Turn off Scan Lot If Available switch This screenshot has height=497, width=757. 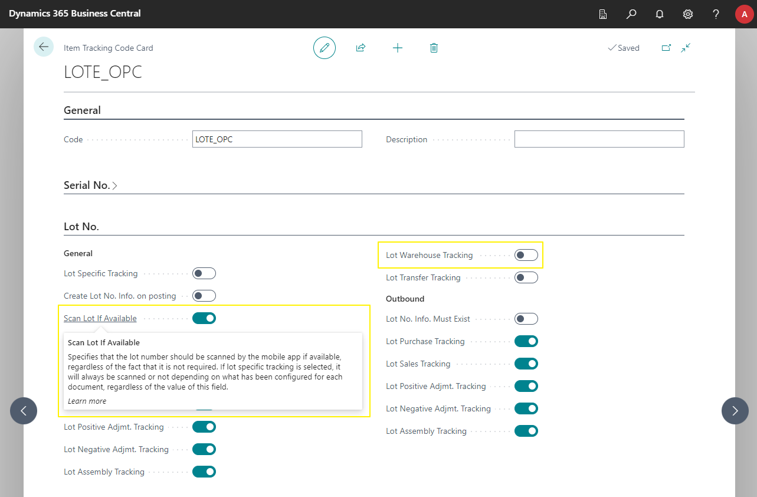coord(204,318)
